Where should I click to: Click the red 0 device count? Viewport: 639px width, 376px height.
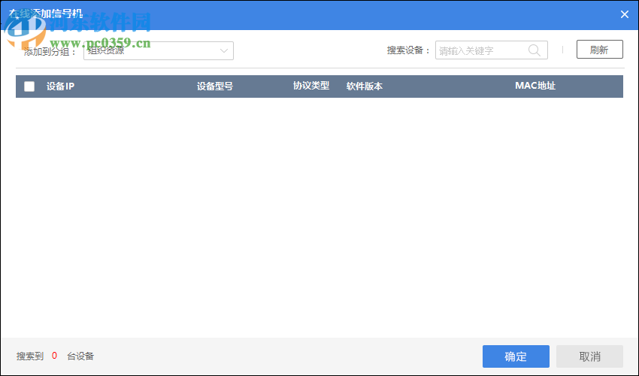tap(54, 356)
